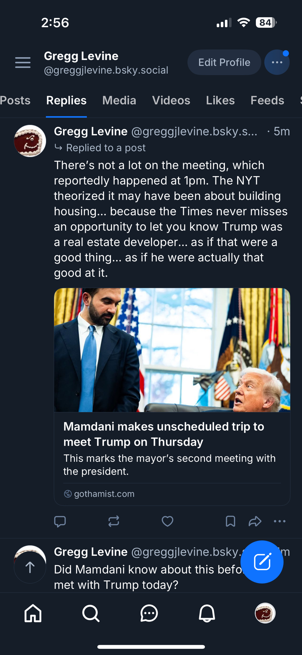Open Search from bottom navigation
The height and width of the screenshot is (655, 302).
click(x=91, y=613)
